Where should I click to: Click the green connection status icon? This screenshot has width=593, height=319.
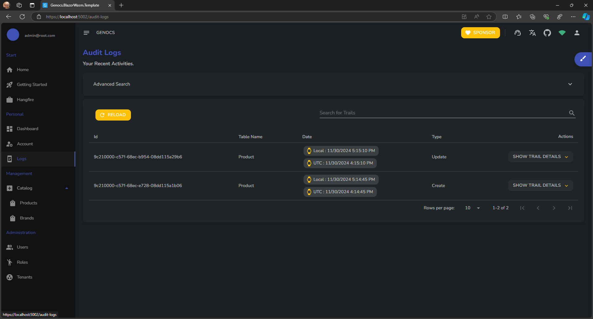(x=562, y=33)
